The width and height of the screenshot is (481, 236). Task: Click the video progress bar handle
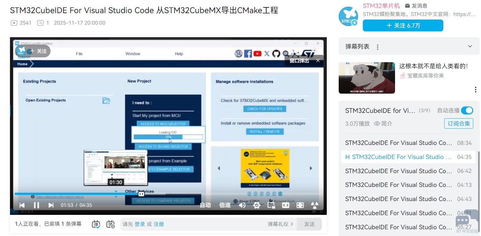[141, 194]
